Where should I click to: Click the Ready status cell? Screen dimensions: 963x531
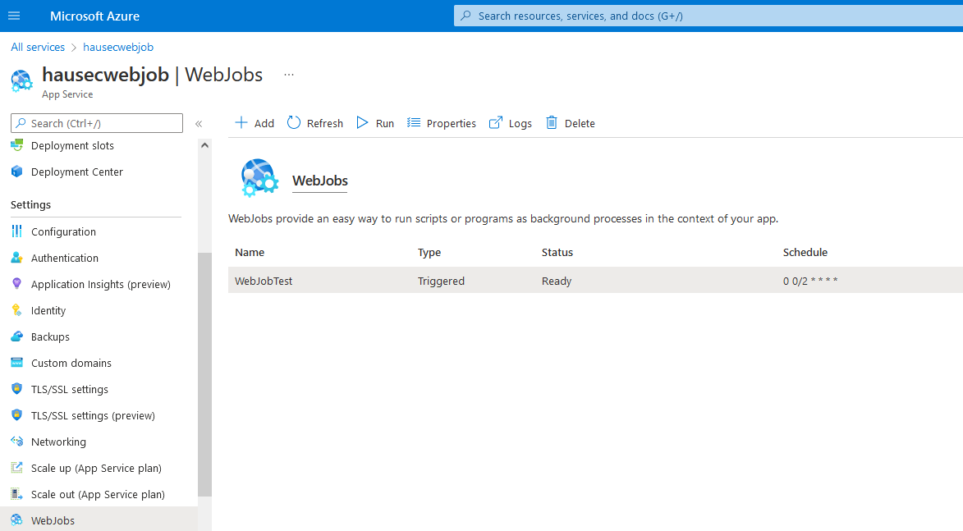pos(557,282)
